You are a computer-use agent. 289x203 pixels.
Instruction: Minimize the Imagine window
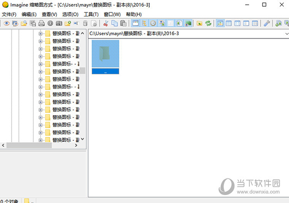247,5
